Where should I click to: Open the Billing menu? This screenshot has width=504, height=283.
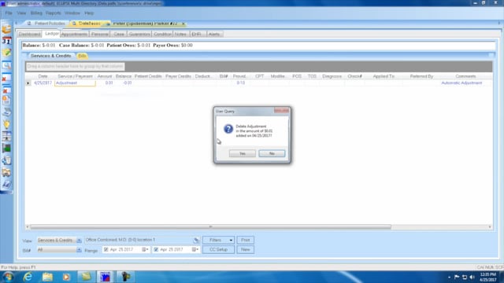click(x=36, y=13)
